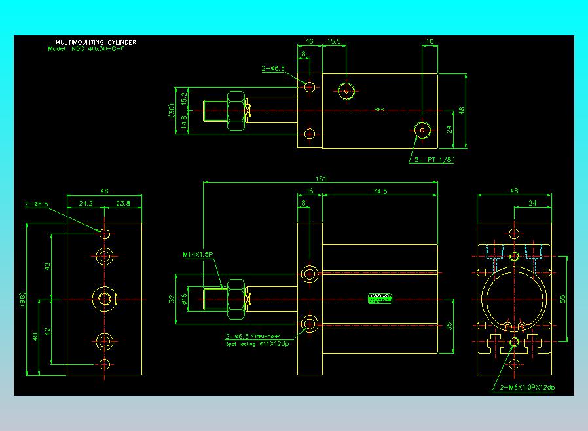Select the 49 dimension text
This screenshot has width=588, height=431.
35,337
